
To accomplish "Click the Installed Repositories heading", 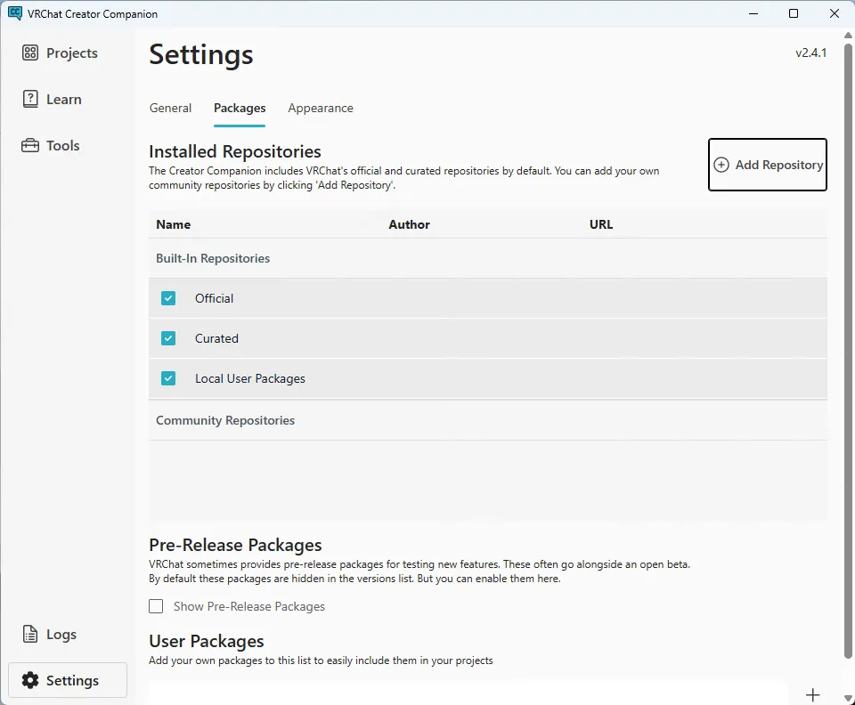I will (235, 151).
